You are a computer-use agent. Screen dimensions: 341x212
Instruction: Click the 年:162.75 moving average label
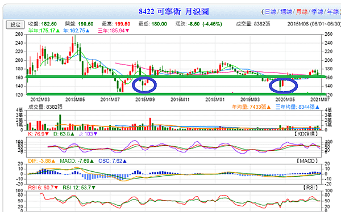point(76,31)
